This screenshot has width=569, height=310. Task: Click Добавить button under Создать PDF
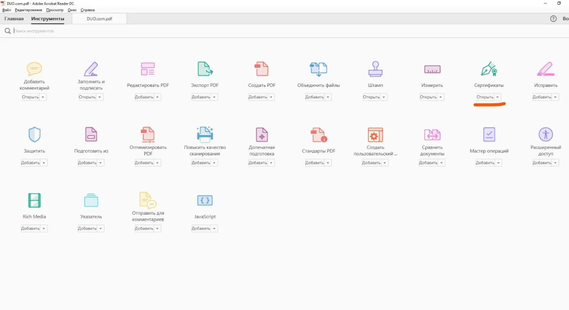(258, 97)
